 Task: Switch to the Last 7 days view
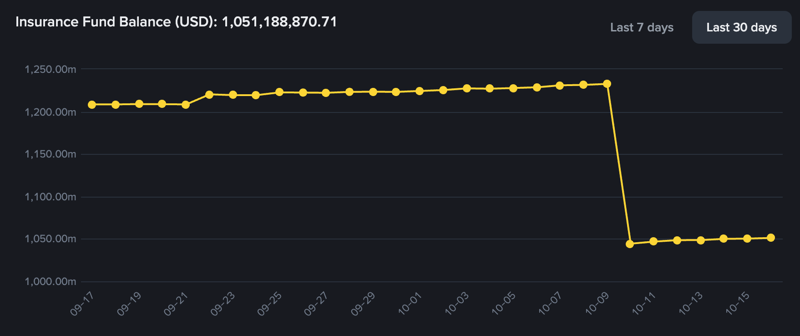coord(642,27)
